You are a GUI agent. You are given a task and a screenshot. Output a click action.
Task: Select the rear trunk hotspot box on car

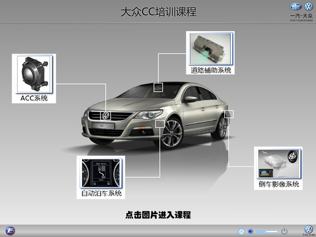[x=229, y=114]
